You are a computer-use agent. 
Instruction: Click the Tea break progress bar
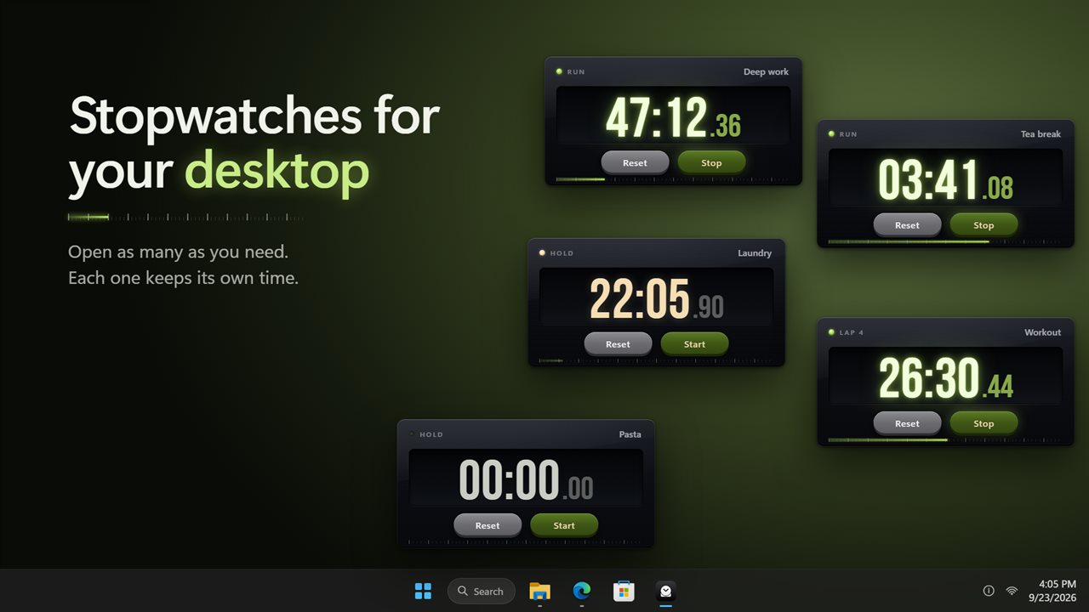tap(945, 242)
